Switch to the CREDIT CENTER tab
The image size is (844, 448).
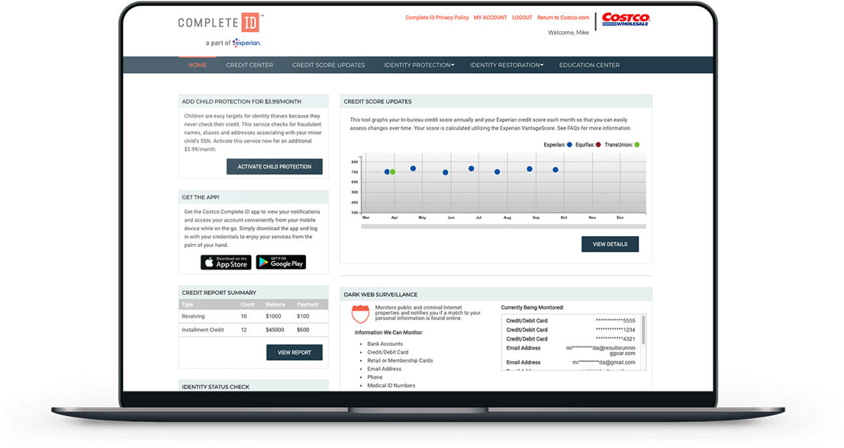coord(250,65)
